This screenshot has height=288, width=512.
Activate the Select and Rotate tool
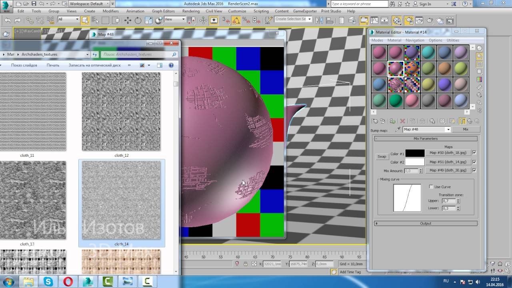[x=138, y=20]
